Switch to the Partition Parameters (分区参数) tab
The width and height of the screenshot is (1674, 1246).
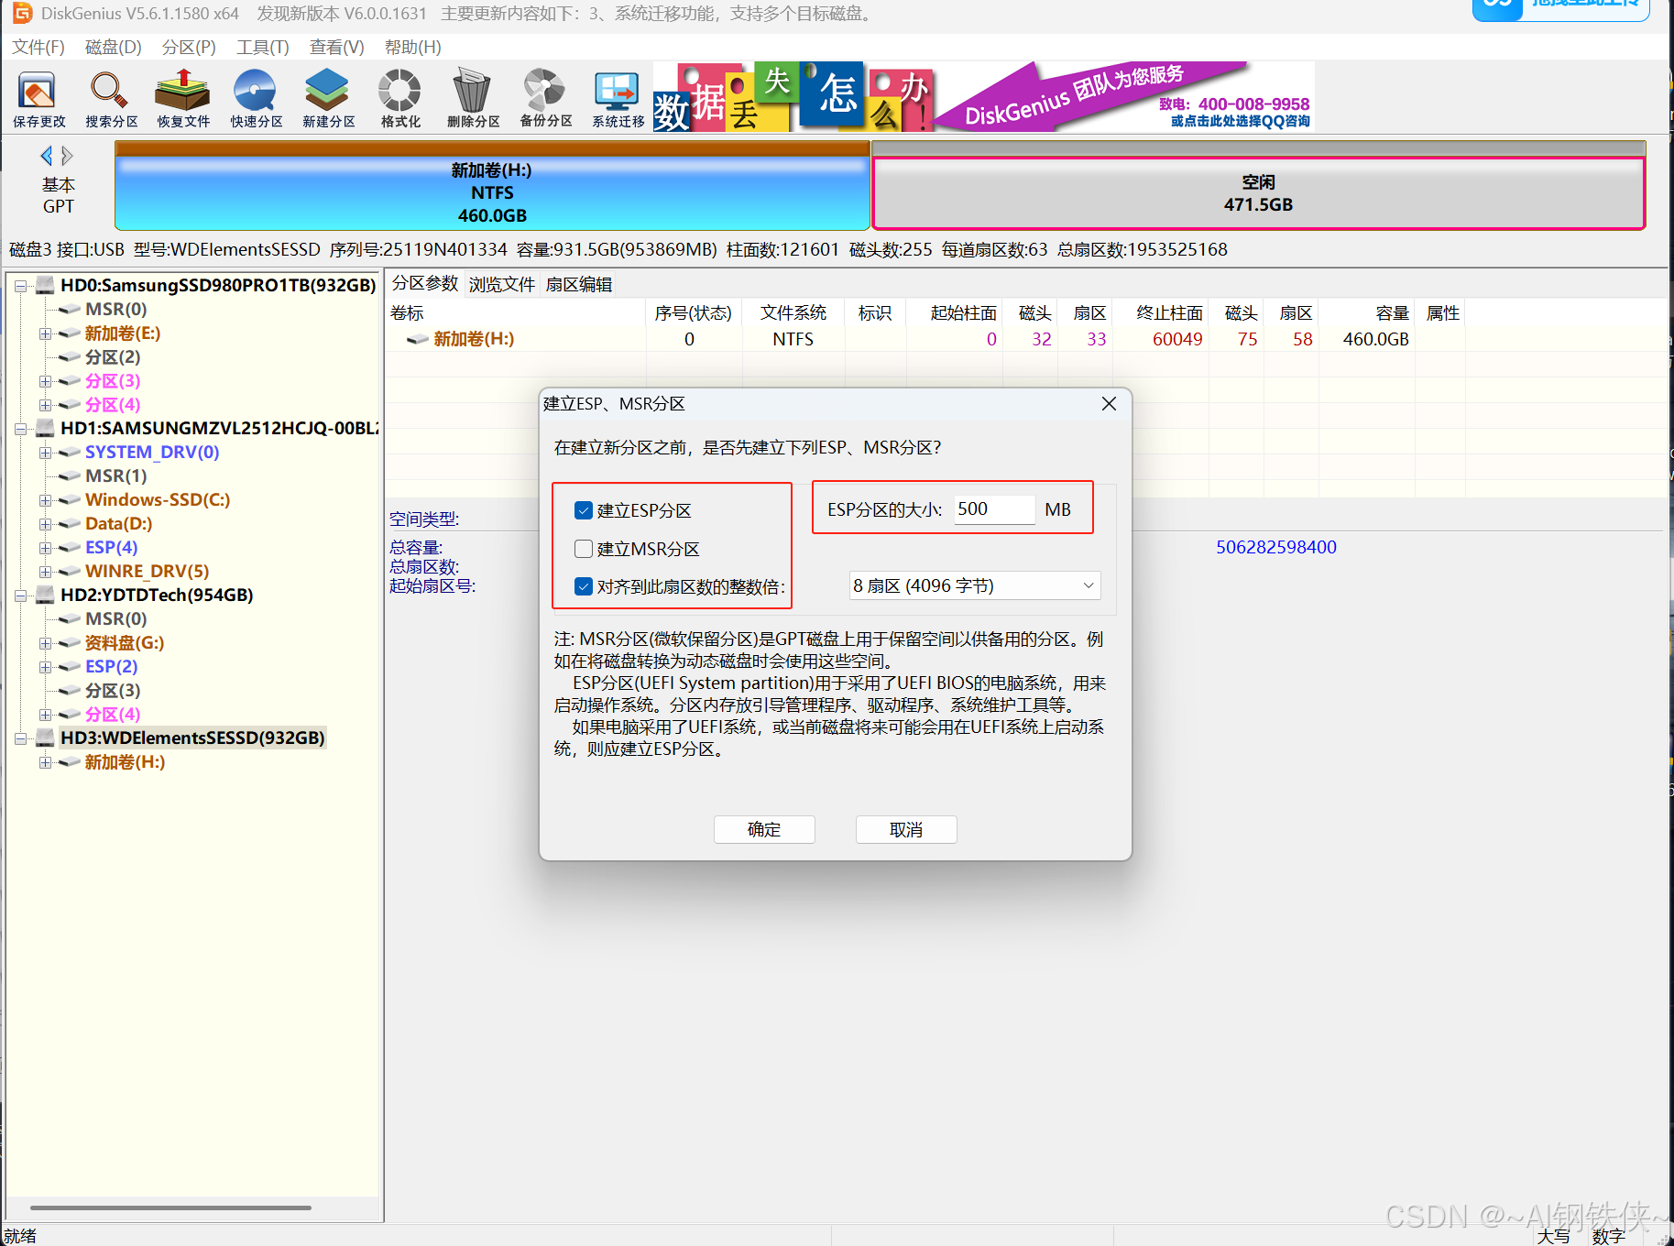[425, 283]
